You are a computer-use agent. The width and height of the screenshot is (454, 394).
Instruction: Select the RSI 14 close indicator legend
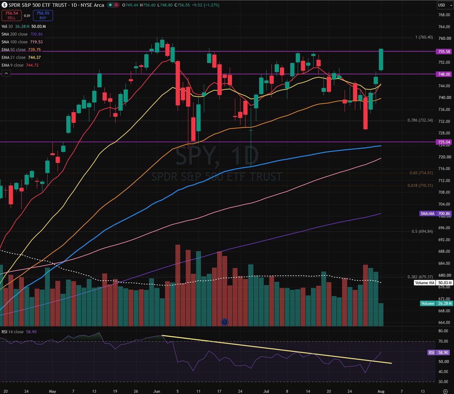pyautogui.click(x=18, y=332)
